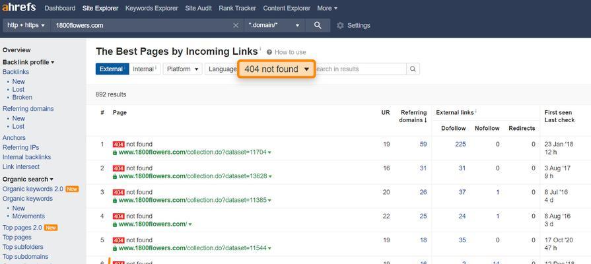This screenshot has width=591, height=264.
Task: Sort by the Dofollow column header
Action: coord(454,129)
